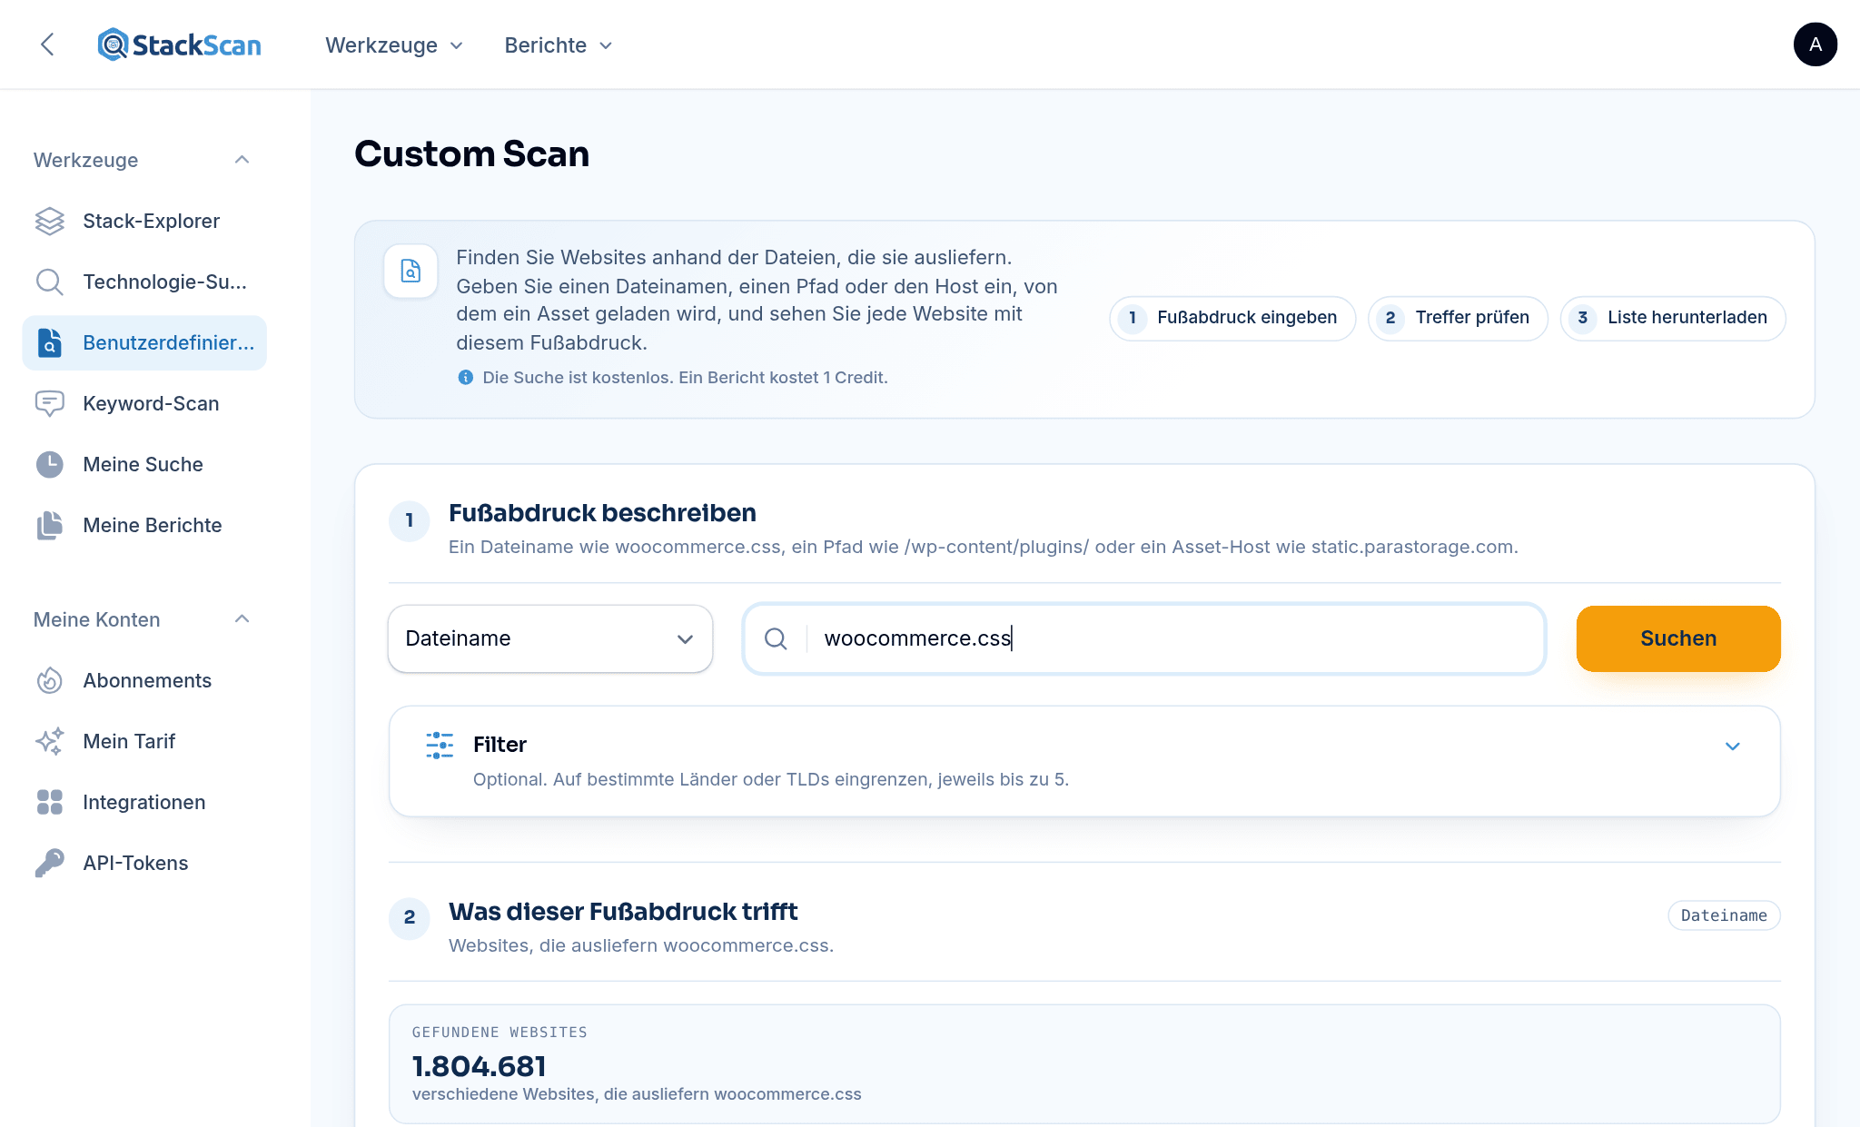Click the Filter sliders icon
The image size is (1860, 1127).
(440, 745)
